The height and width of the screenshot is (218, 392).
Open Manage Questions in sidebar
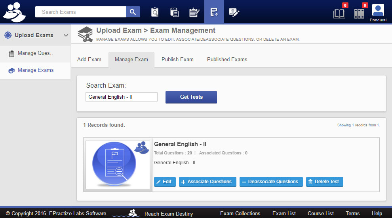(x=35, y=53)
